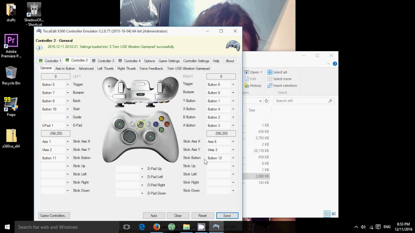This screenshot has width=415, height=233.
Task: Expand the right Trigger dropdown showing Button 6
Action: 233,84
